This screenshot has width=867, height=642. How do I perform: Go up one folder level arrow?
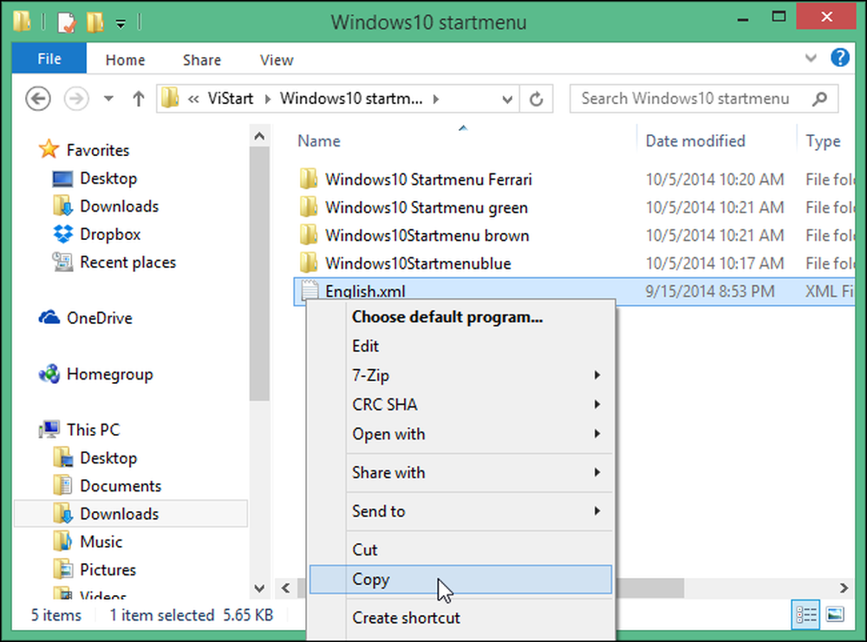[138, 99]
